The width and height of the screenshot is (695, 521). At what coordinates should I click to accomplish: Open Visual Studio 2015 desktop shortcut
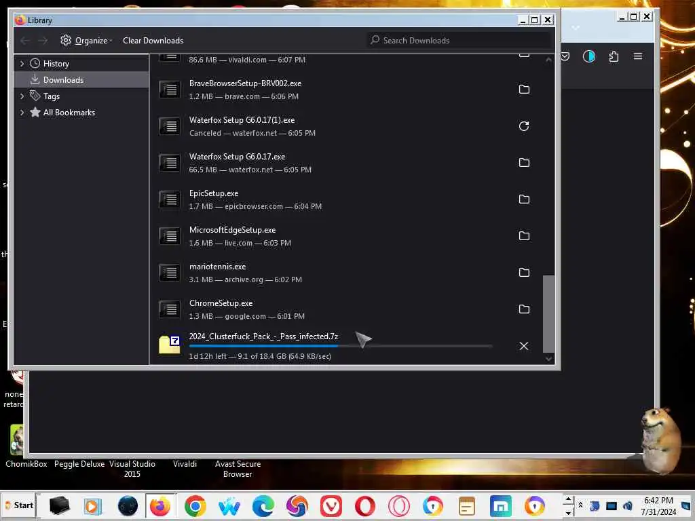click(x=132, y=469)
